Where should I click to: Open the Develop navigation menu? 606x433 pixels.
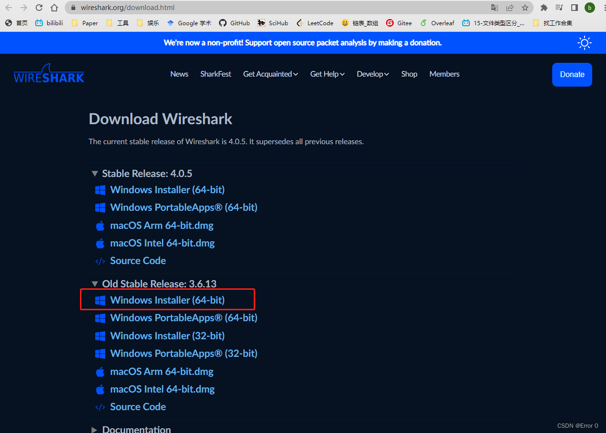(372, 74)
